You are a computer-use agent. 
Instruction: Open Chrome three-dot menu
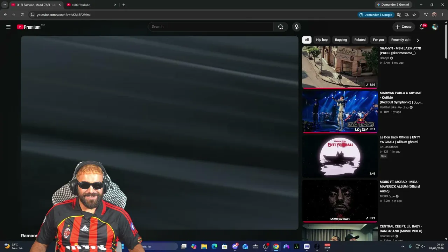pyautogui.click(x=443, y=15)
